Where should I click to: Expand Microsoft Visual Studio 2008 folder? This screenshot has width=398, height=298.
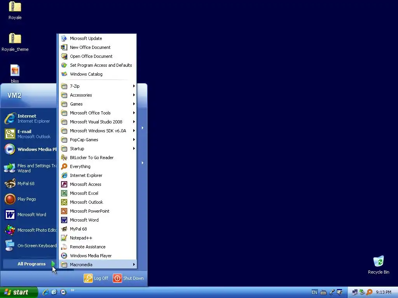click(98, 122)
